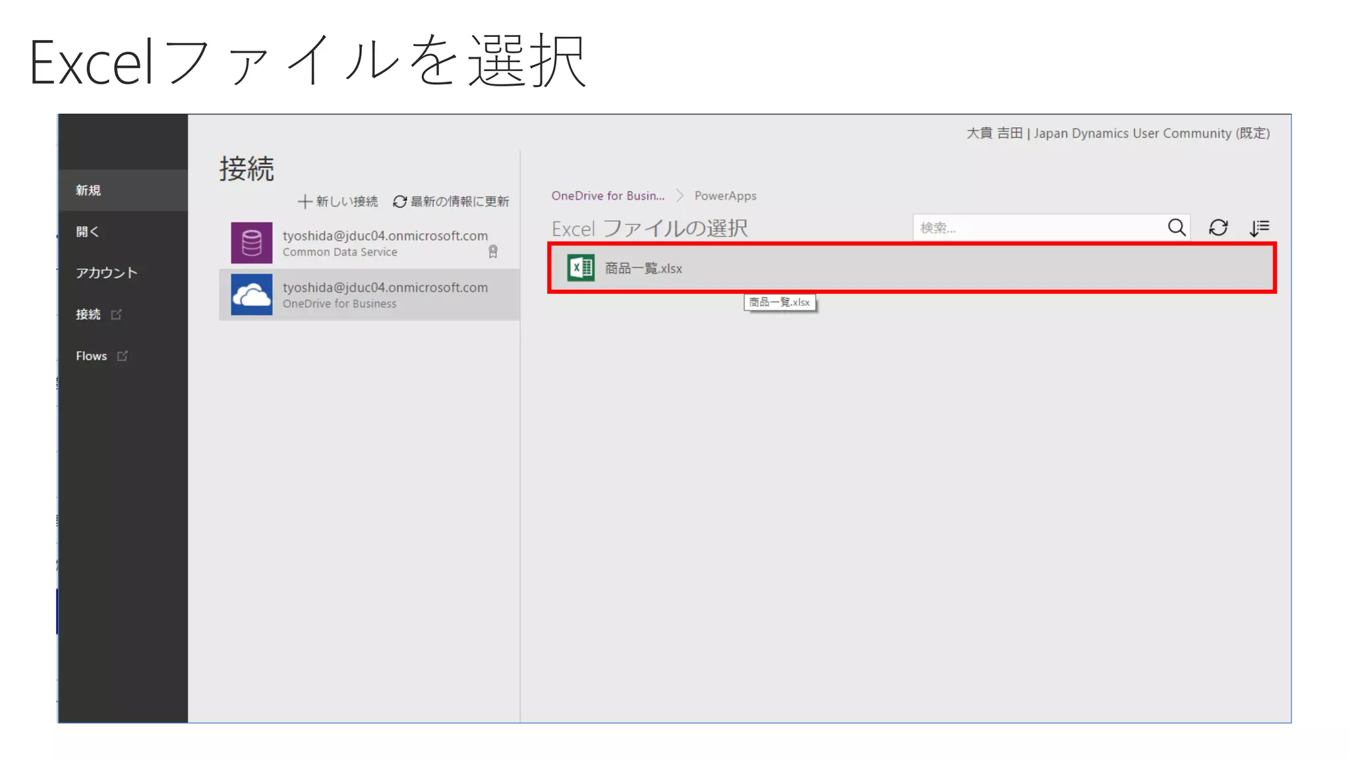Click the search magnifier icon
The image size is (1350, 759).
[x=1177, y=227]
